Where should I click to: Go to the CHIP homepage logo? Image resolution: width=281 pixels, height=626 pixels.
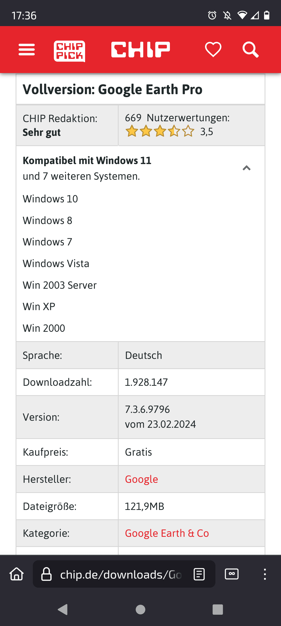coord(140,50)
